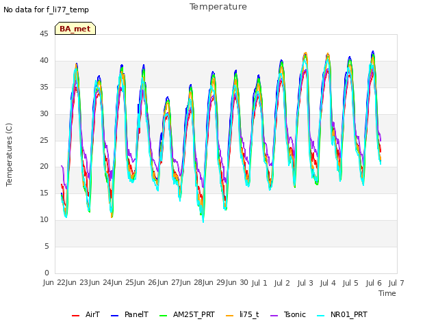Click the Jun 29 x-axis tick label
Screen dimensions: 438x328
pos(214,282)
